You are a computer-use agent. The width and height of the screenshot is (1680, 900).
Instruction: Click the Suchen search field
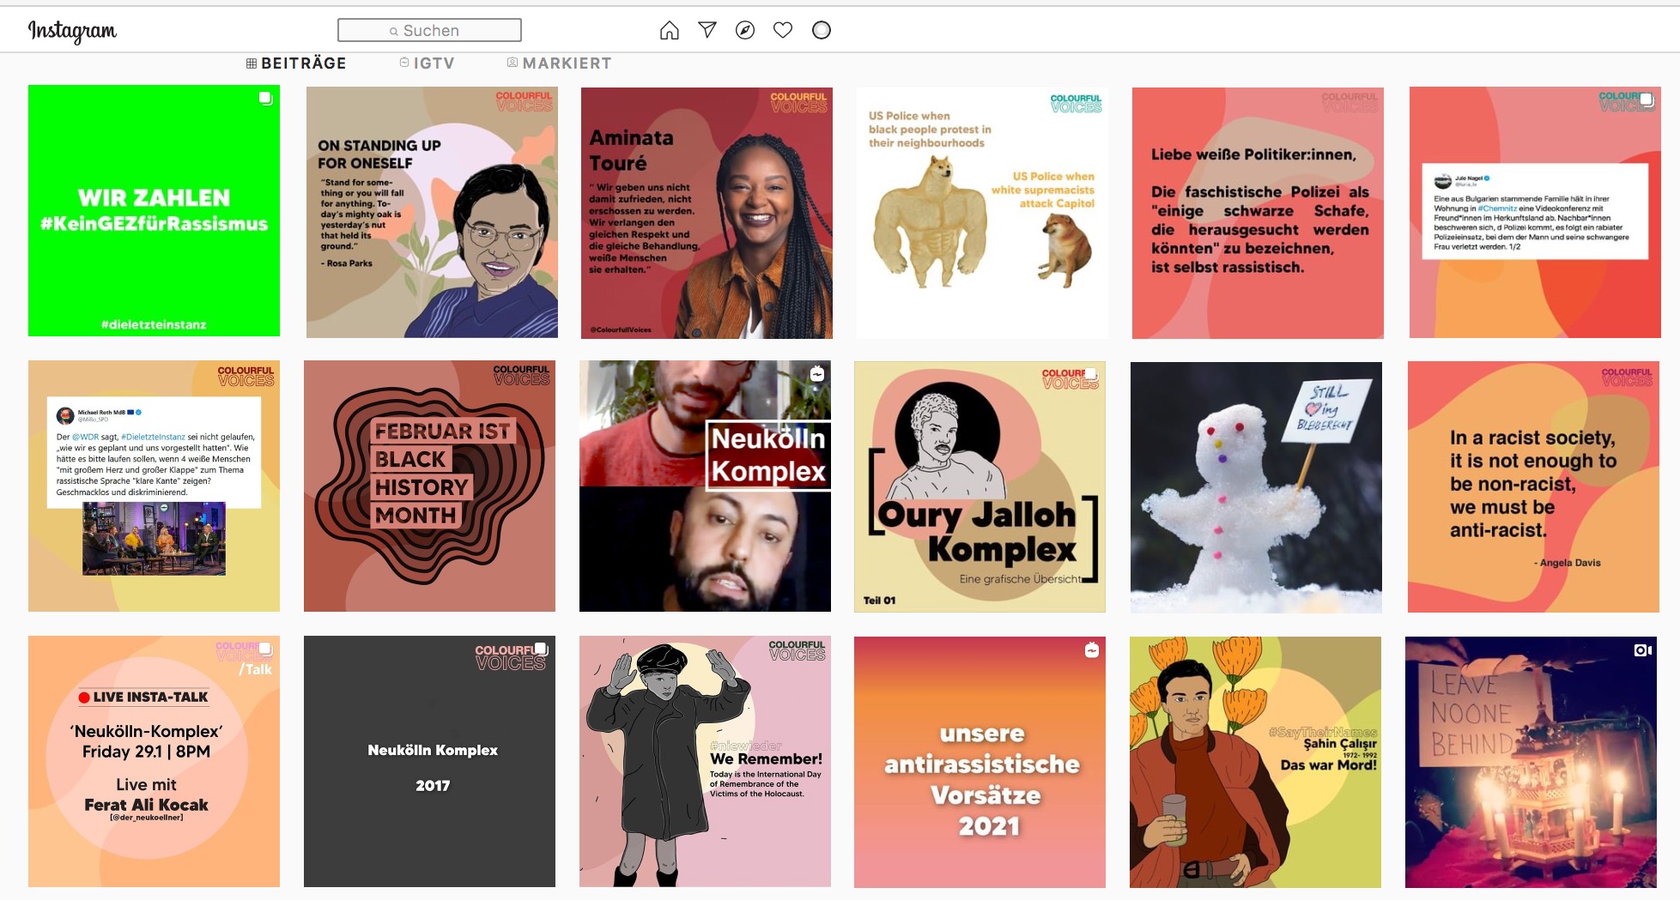pyautogui.click(x=429, y=30)
